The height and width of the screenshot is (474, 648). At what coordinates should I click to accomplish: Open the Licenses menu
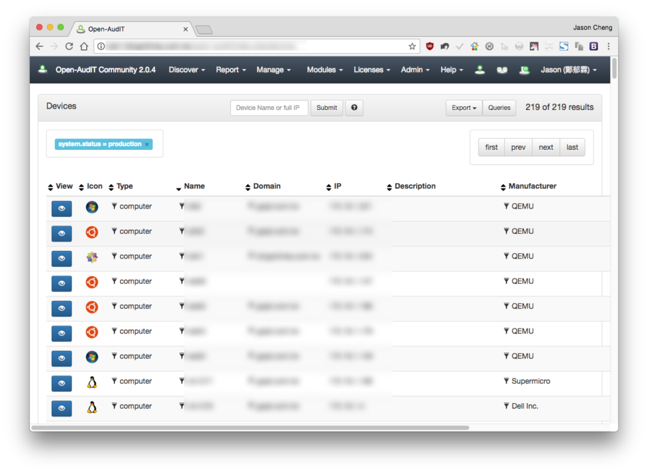pos(372,70)
